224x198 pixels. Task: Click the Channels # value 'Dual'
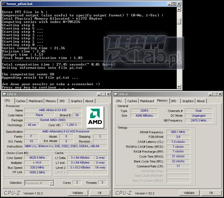coord(199,111)
